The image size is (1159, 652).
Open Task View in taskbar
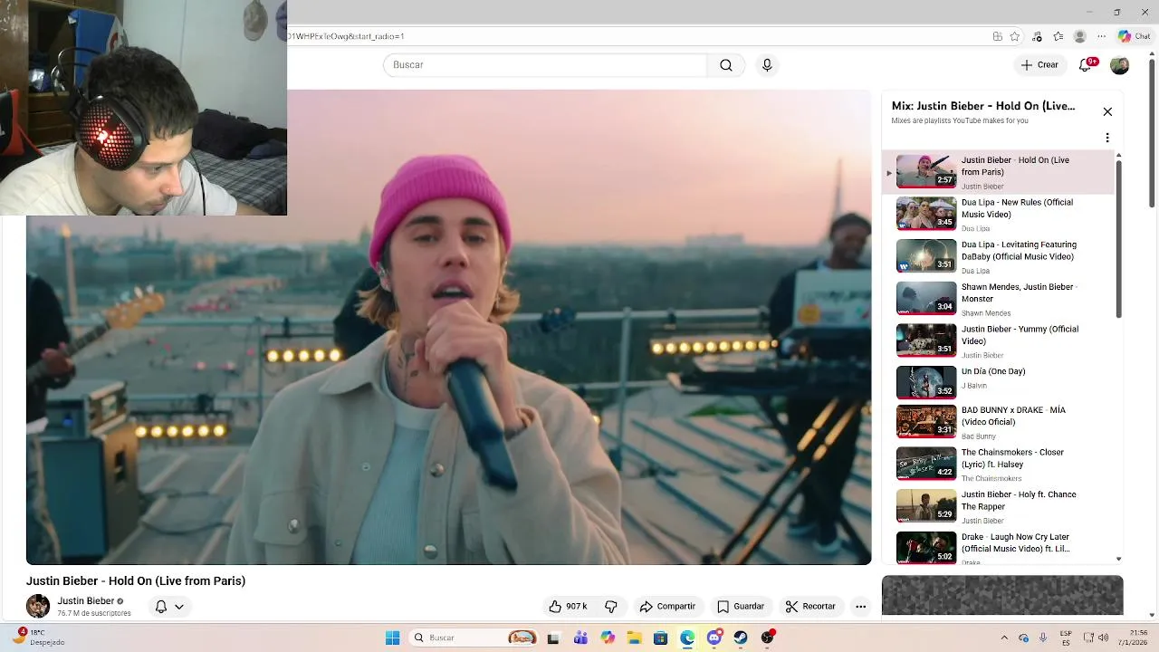[553, 638]
